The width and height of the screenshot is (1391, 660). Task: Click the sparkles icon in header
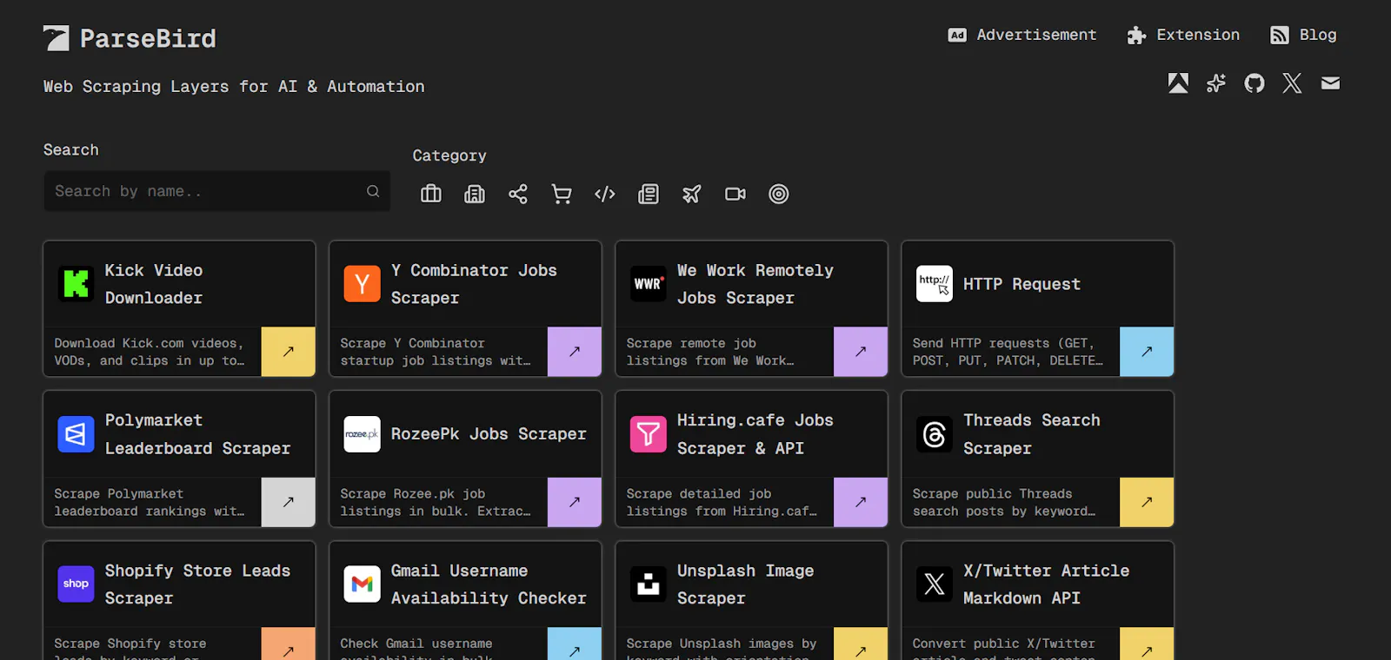click(x=1216, y=83)
